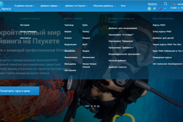Open the 'О дайвинг-центре' top menu
This screenshot has width=183, height=122.
[x=23, y=6]
